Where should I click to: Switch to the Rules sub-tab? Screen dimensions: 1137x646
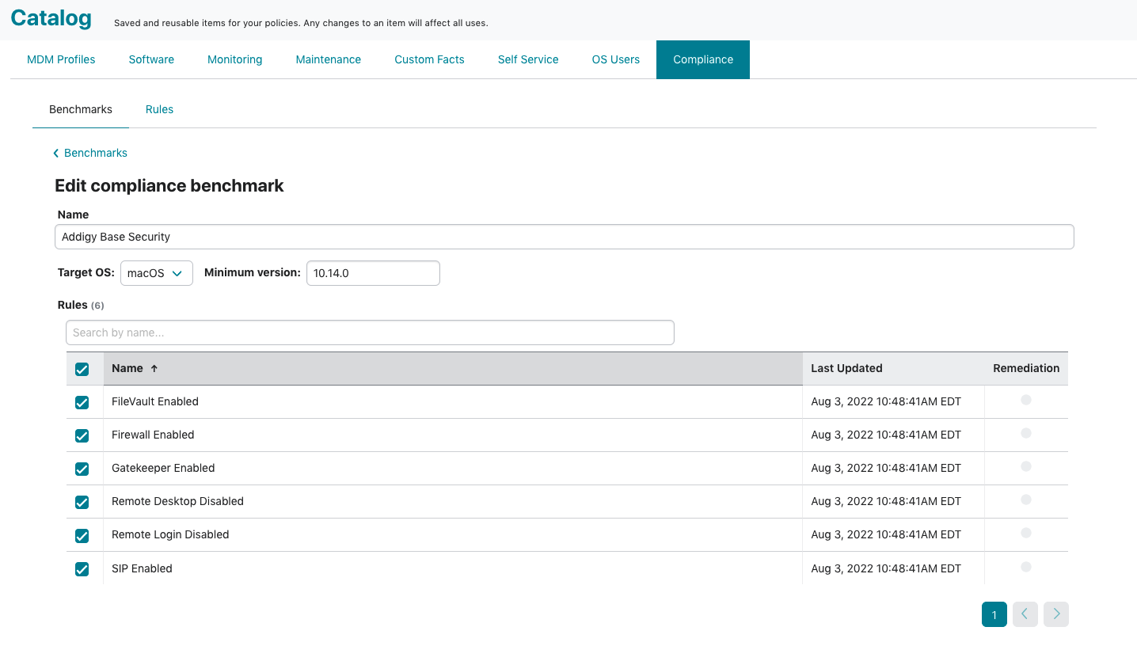pos(159,109)
